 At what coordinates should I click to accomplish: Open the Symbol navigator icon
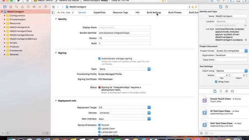pyautogui.click(x=11, y=7)
